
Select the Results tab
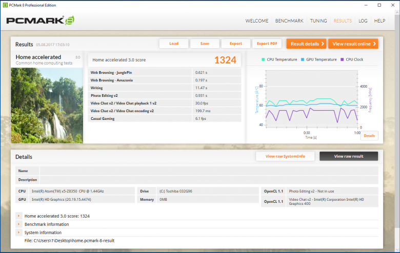(x=343, y=21)
